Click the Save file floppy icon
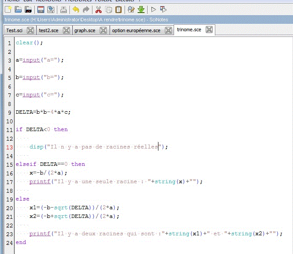The height and width of the screenshot is (254, 293). click(40, 9)
